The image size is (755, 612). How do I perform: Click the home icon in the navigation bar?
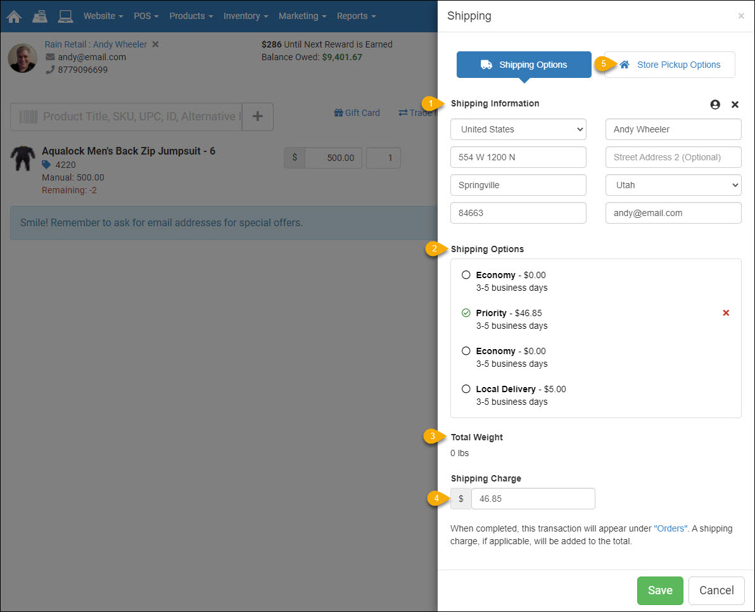tap(14, 16)
